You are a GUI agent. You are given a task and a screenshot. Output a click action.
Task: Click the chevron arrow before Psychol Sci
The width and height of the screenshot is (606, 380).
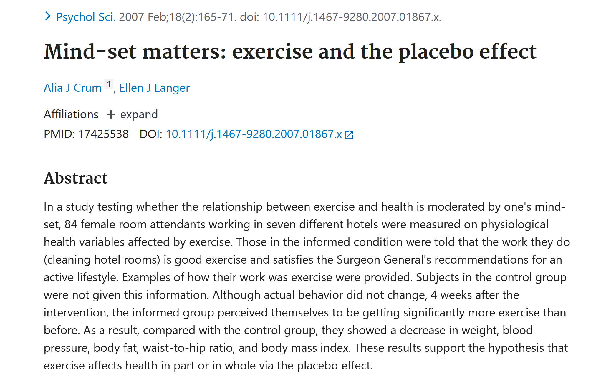(48, 16)
